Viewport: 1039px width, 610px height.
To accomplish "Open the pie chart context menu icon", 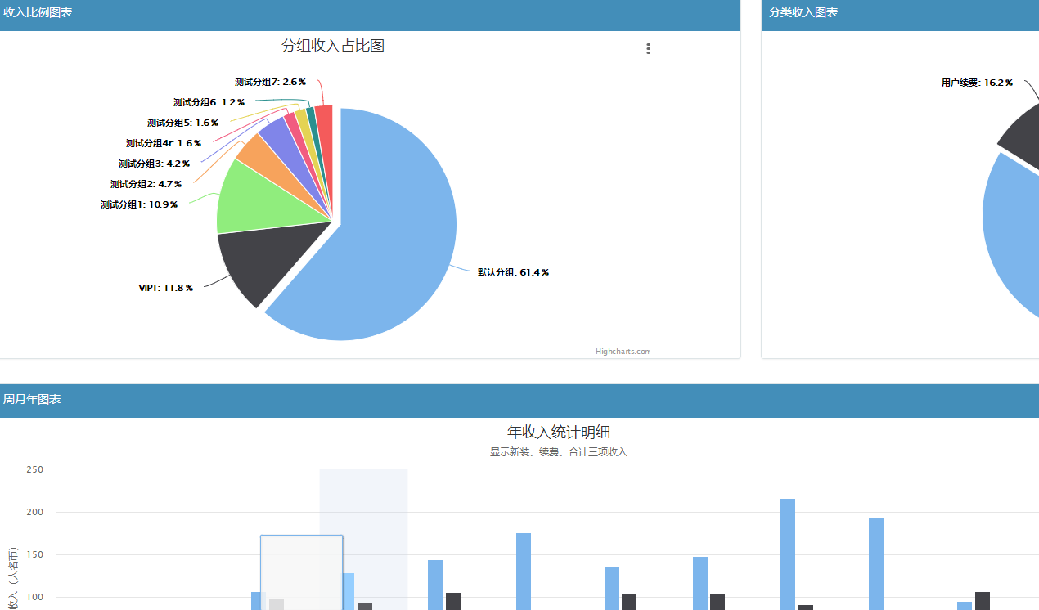I will (x=648, y=49).
